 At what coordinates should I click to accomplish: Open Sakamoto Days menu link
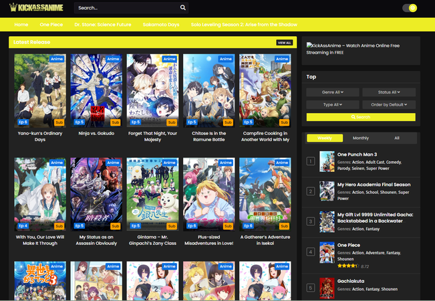(x=161, y=25)
